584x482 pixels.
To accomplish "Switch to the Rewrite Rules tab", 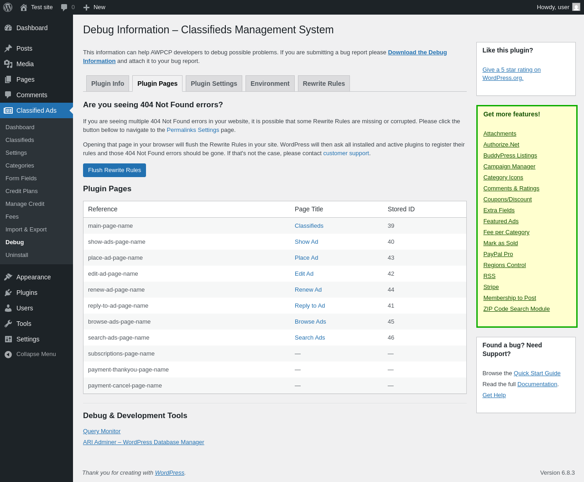I will pos(323,84).
